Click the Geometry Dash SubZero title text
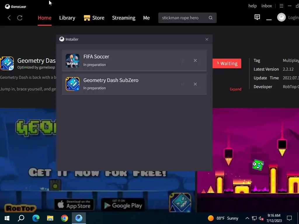 coord(111,80)
